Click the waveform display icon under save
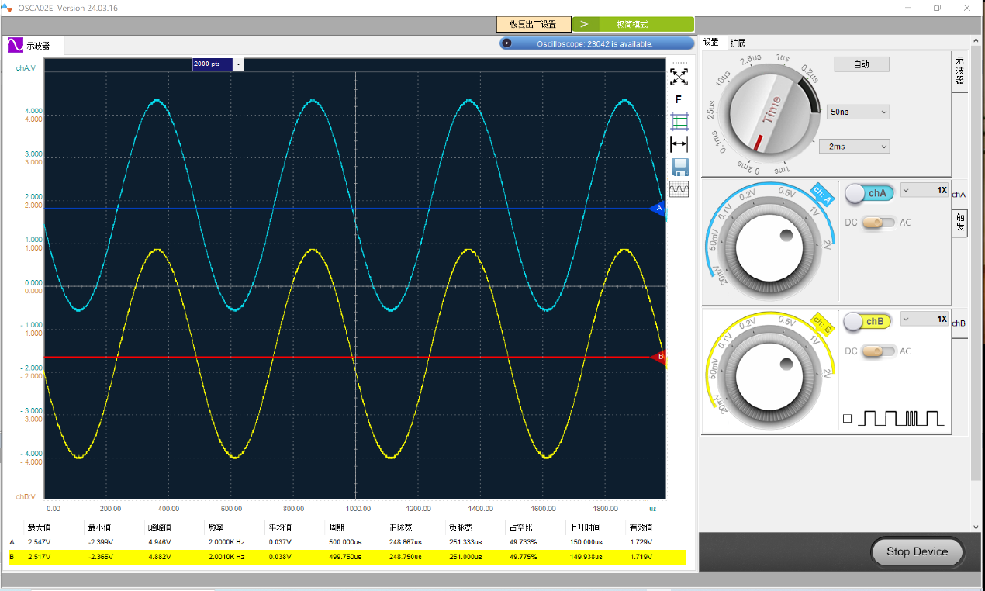The image size is (985, 591). (679, 189)
